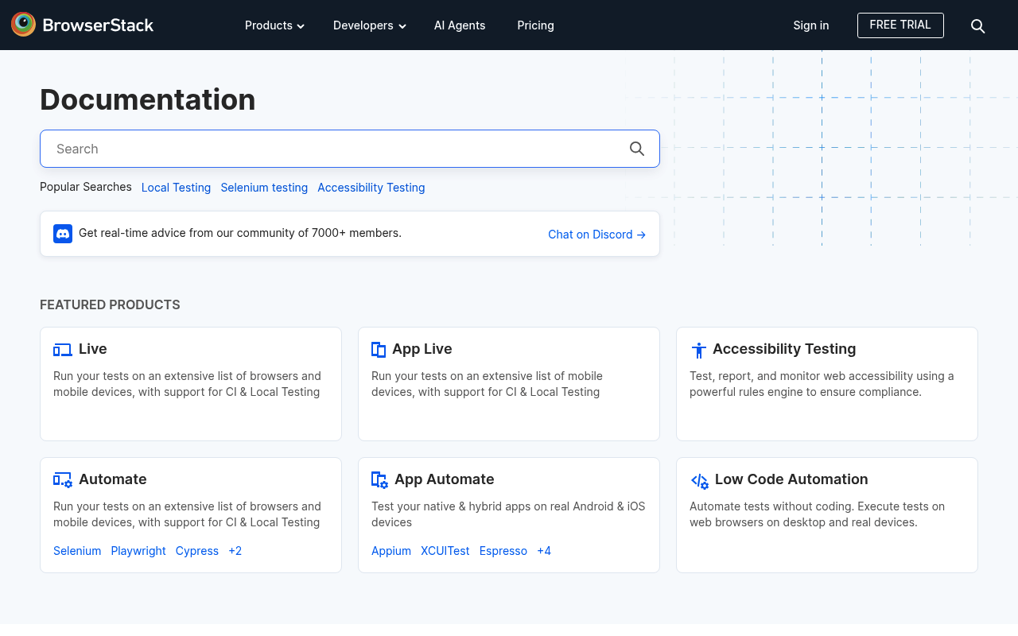The width and height of the screenshot is (1018, 636).
Task: Open the App Automate card title
Action: point(445,479)
